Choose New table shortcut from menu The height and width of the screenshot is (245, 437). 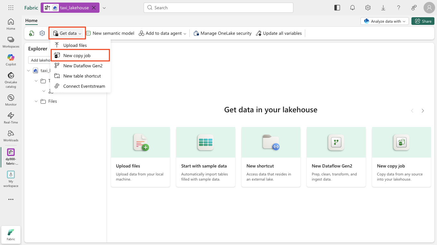tap(80, 76)
